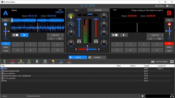Select Effect pad mode on Deck B
The image size is (175, 98).
[x=169, y=47]
